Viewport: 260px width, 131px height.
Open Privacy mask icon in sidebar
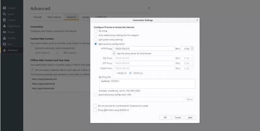pos(4,32)
